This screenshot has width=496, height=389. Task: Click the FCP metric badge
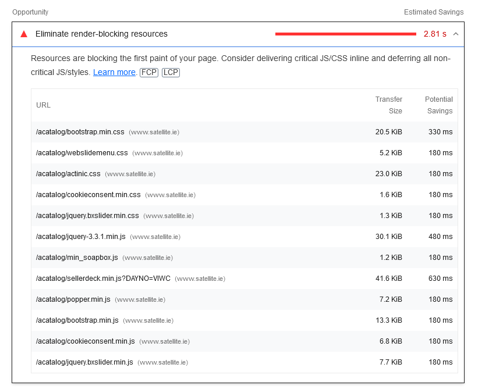149,72
